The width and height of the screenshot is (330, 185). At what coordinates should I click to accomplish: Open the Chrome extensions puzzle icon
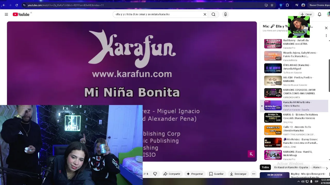click(287, 5)
